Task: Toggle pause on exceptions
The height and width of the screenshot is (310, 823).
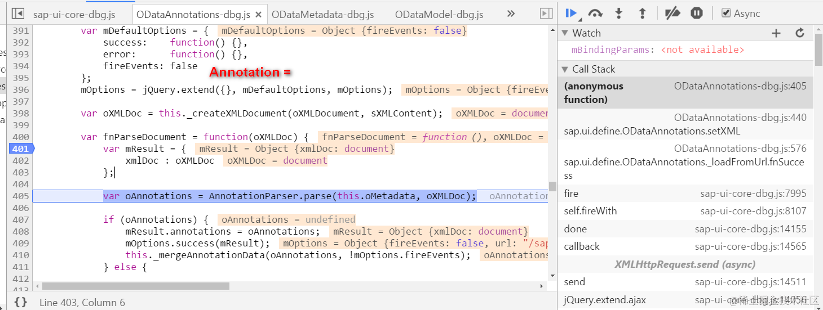Action: click(697, 13)
